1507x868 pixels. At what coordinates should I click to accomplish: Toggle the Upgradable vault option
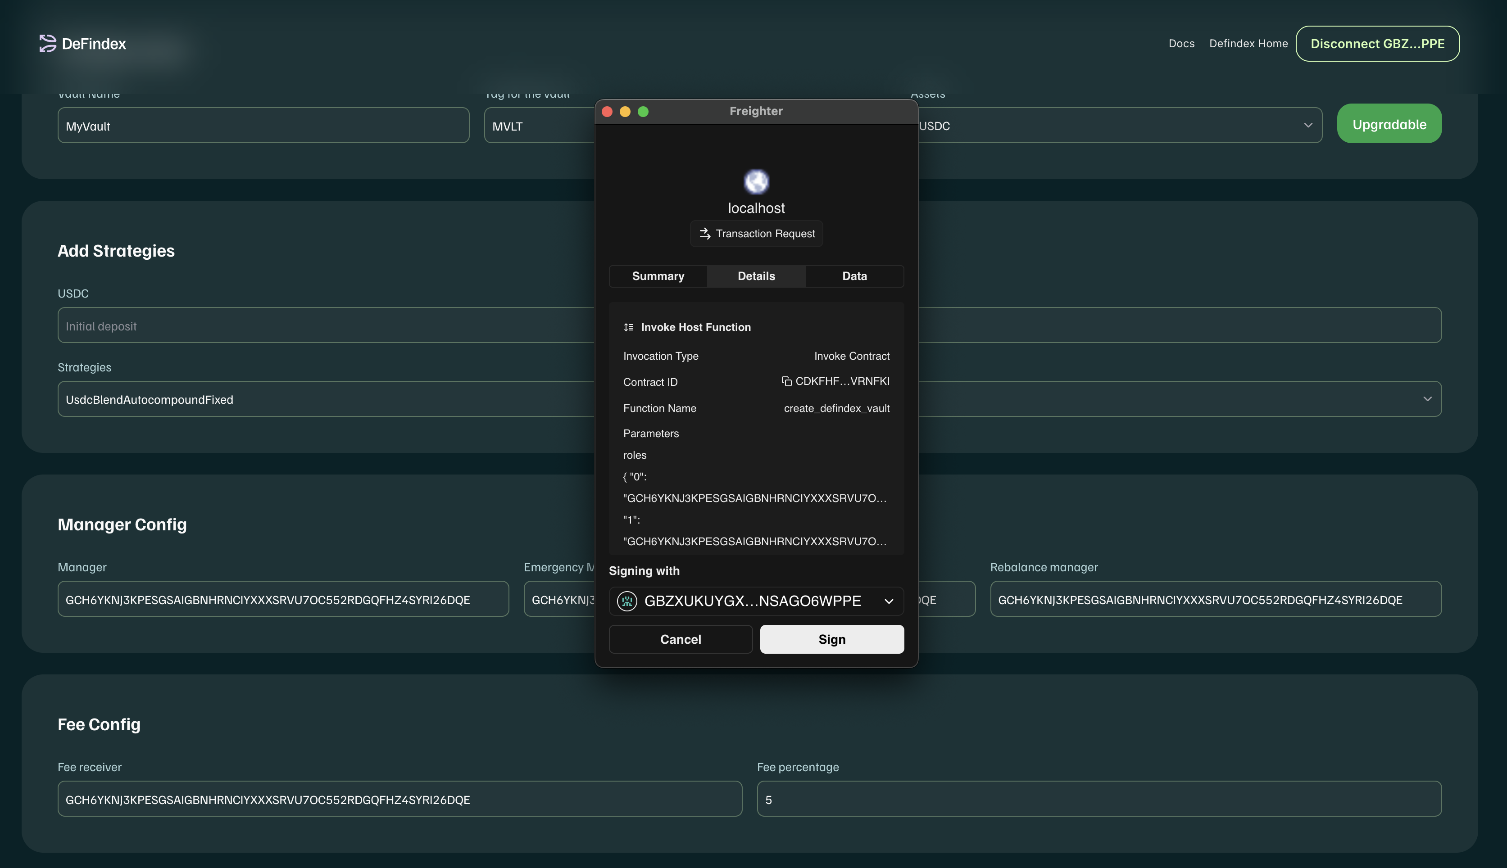[x=1389, y=124]
